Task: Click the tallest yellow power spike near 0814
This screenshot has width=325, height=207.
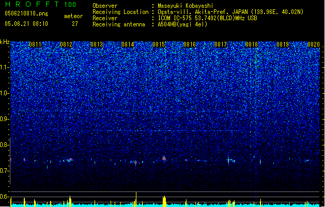Action: (x=136, y=199)
